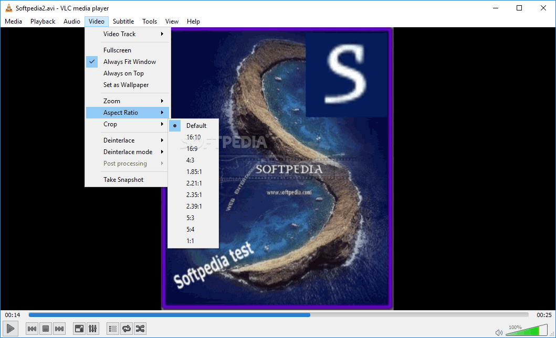
Task: Seek on the playback progress bar
Action: coord(278,314)
